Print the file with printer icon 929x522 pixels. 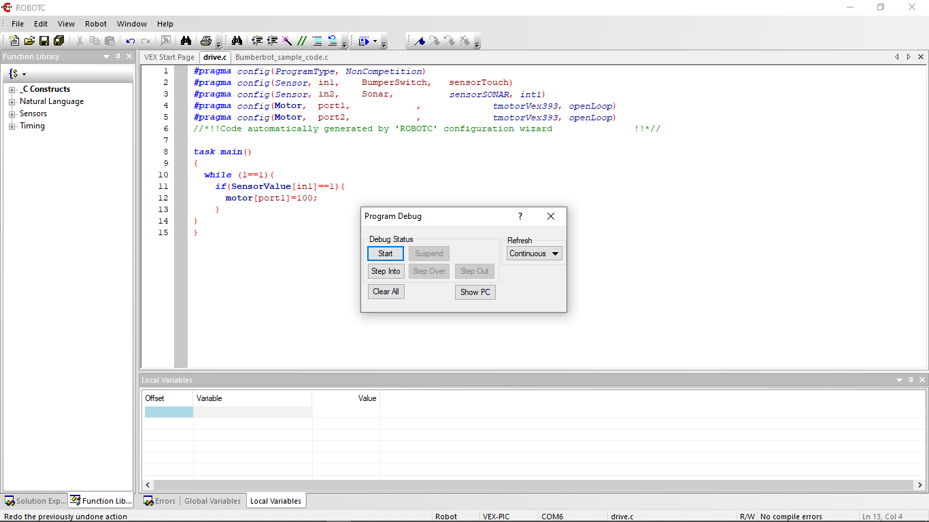click(206, 41)
